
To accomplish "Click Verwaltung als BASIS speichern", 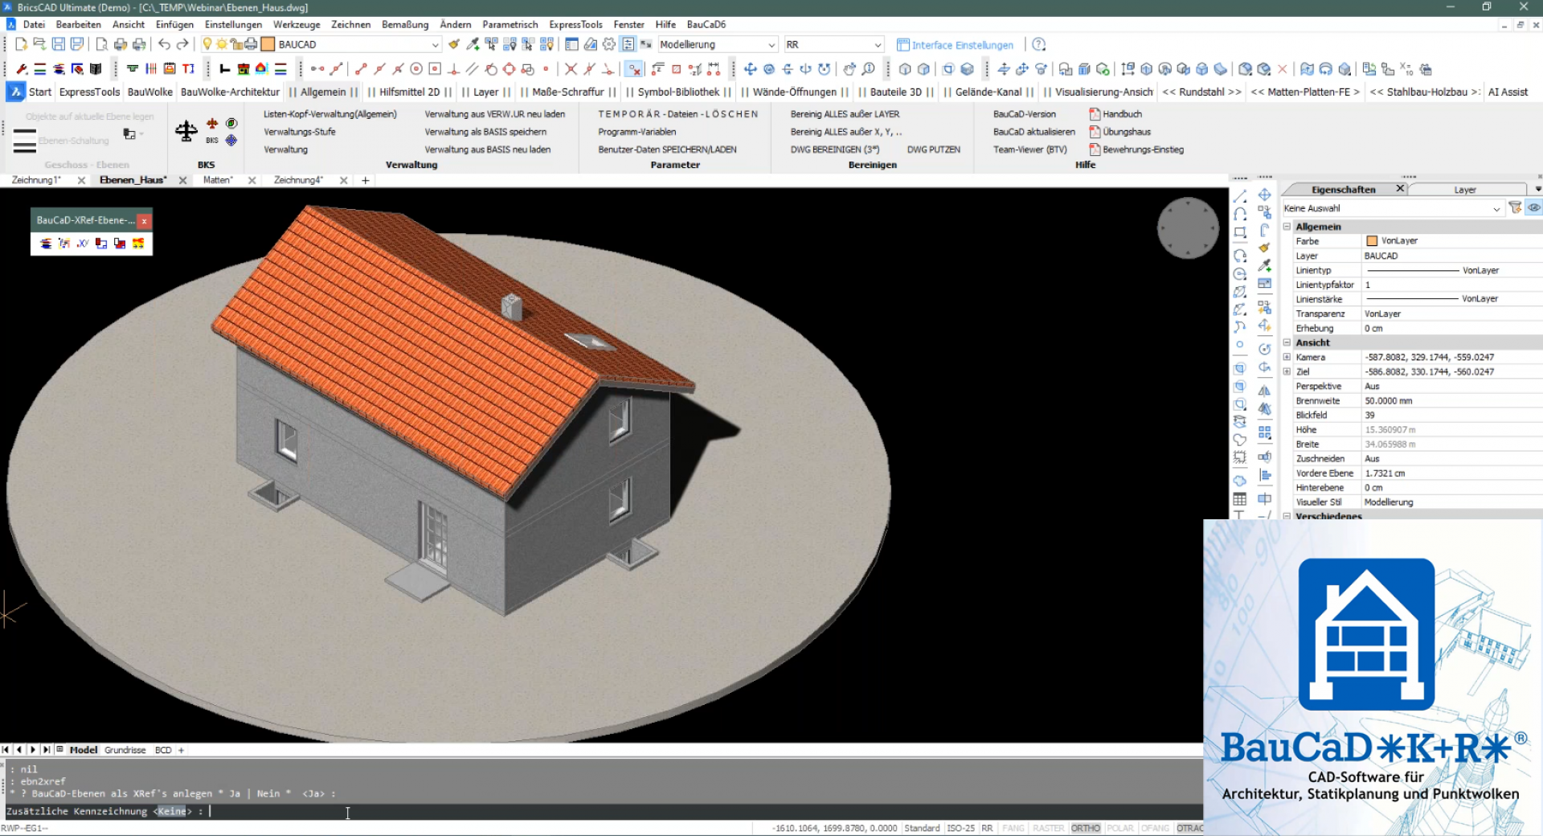I will pos(485,132).
